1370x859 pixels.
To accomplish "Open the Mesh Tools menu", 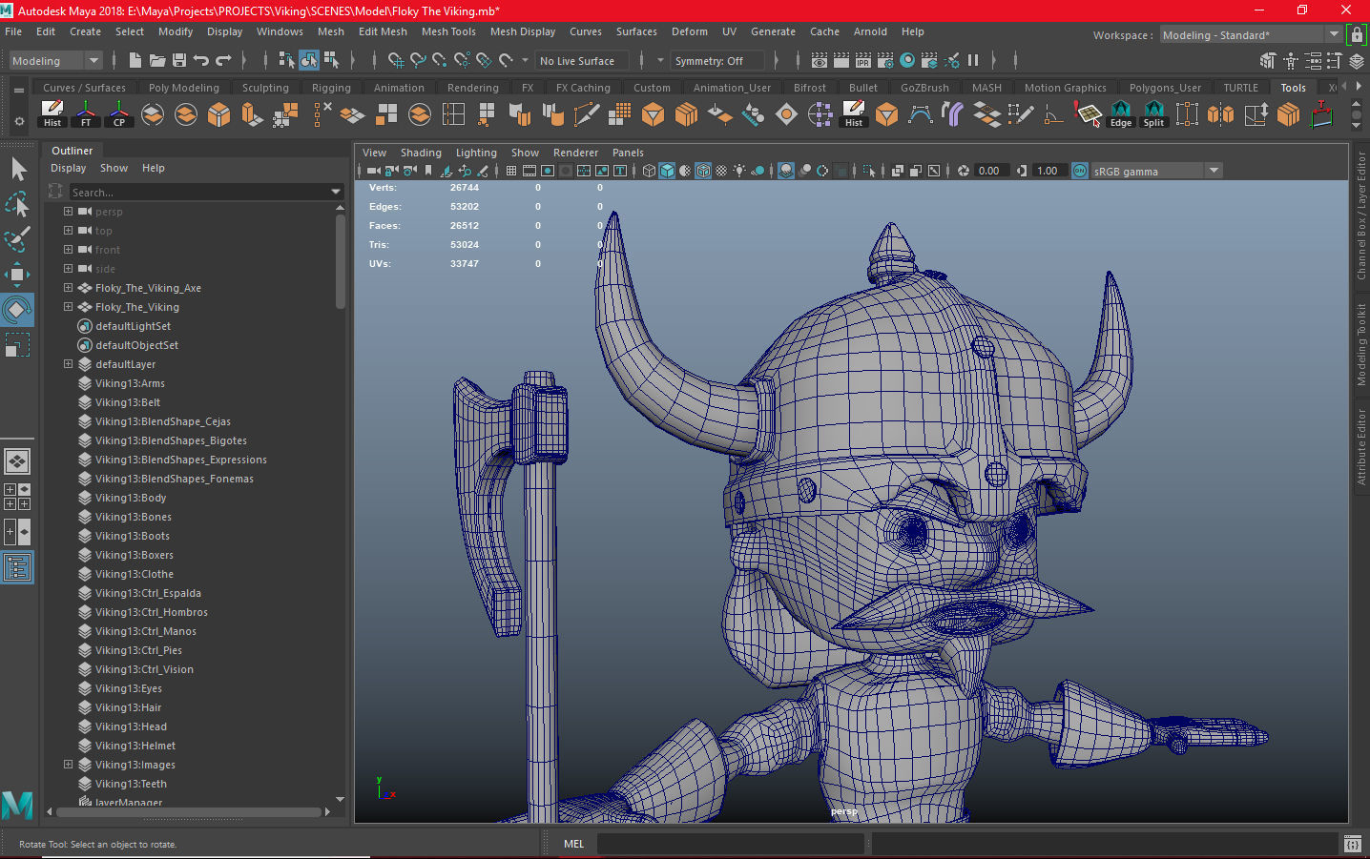I will (x=448, y=31).
